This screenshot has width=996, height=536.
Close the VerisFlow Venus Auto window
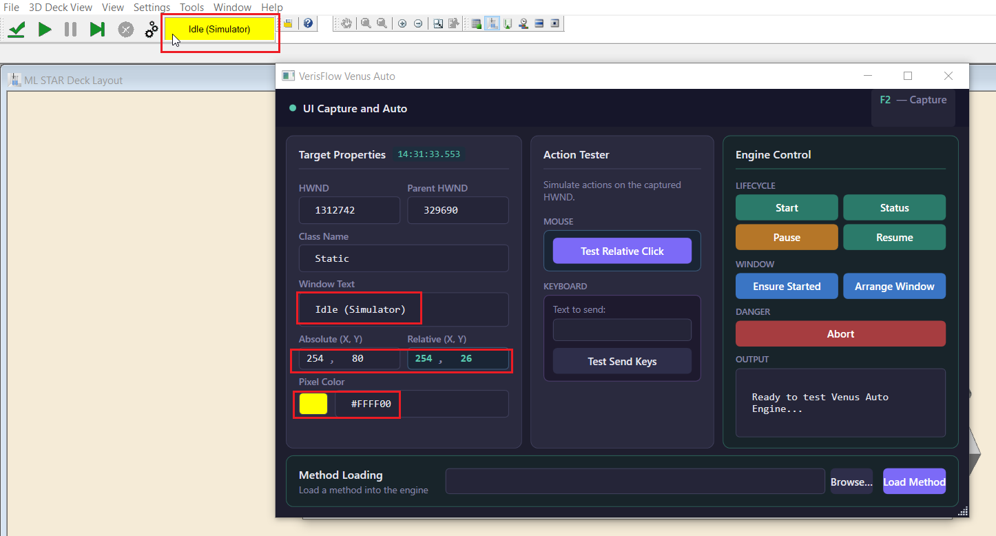(948, 76)
